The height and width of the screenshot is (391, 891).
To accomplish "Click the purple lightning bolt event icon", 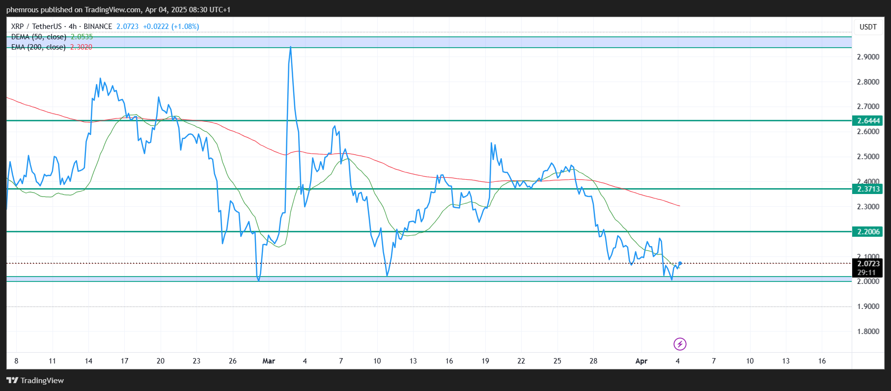I will [x=680, y=344].
